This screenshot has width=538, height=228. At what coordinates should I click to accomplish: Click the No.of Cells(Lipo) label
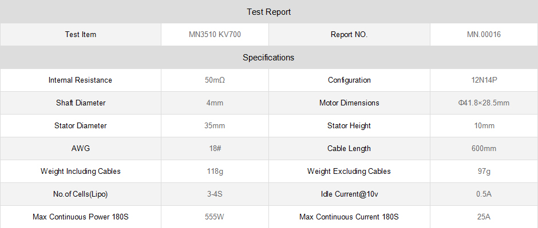[x=80, y=194]
